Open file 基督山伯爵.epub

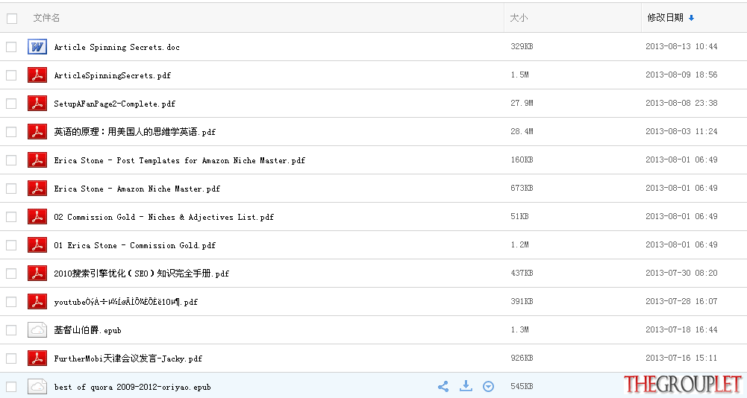click(87, 330)
